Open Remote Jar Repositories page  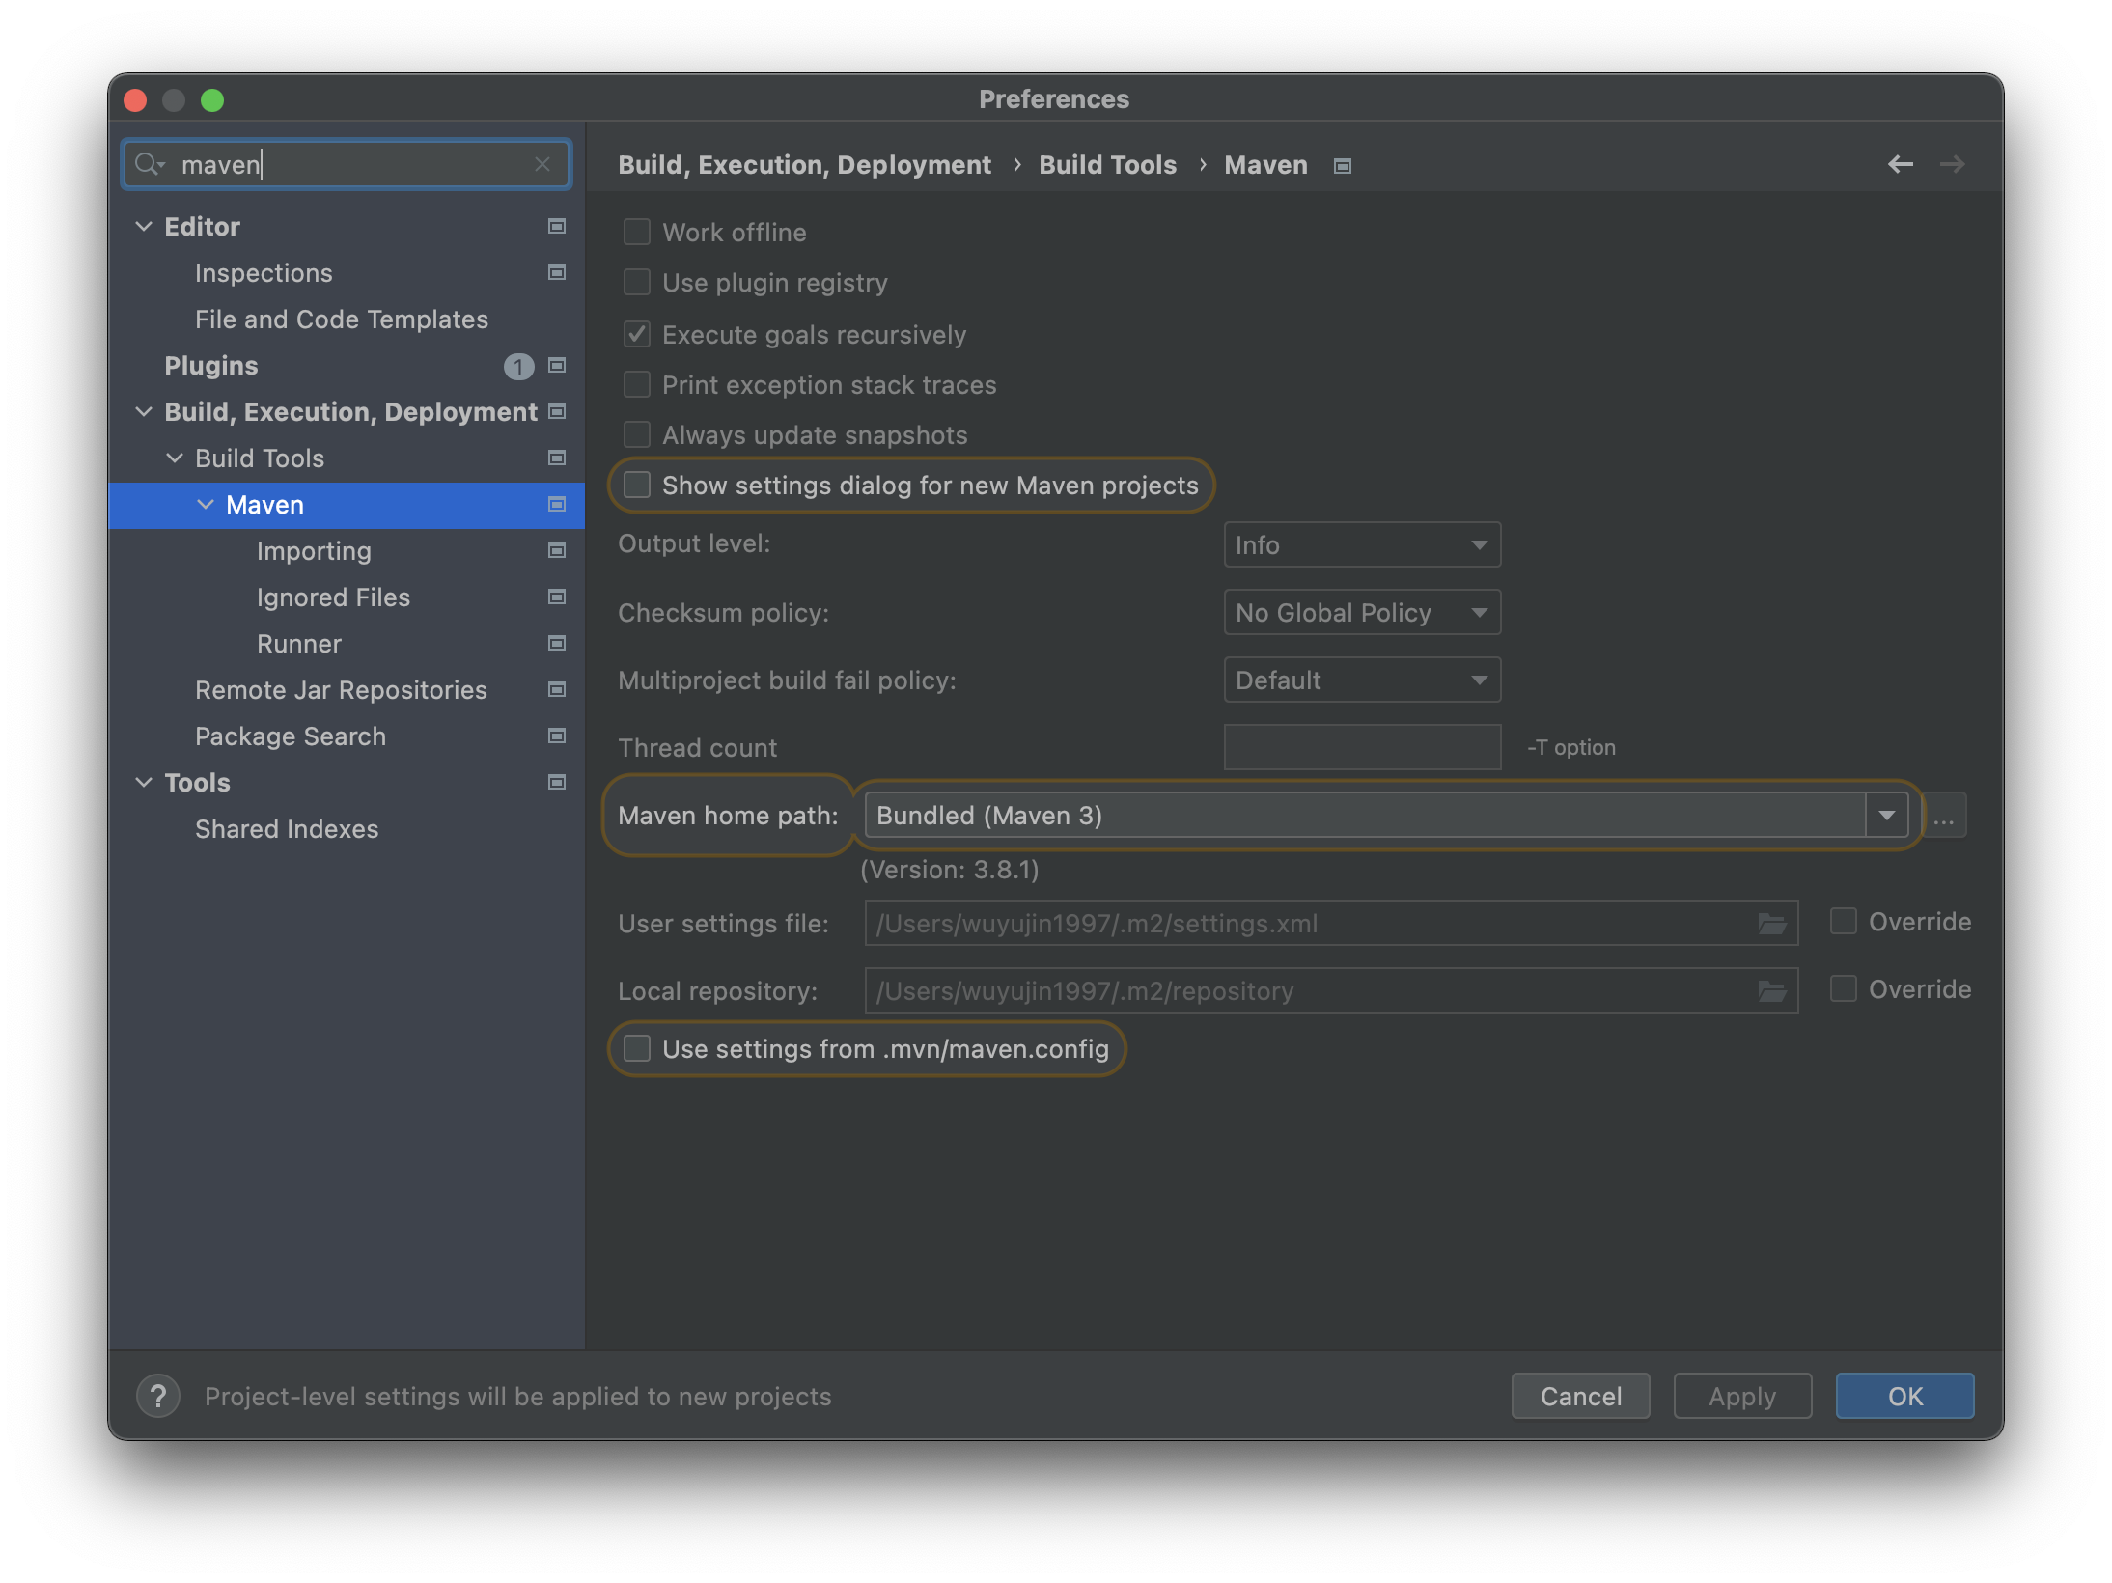pyautogui.click(x=341, y=690)
